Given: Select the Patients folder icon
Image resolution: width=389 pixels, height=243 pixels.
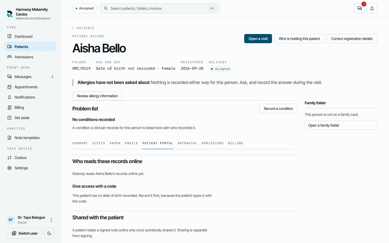Looking at the screenshot, I should click(x=9, y=47).
